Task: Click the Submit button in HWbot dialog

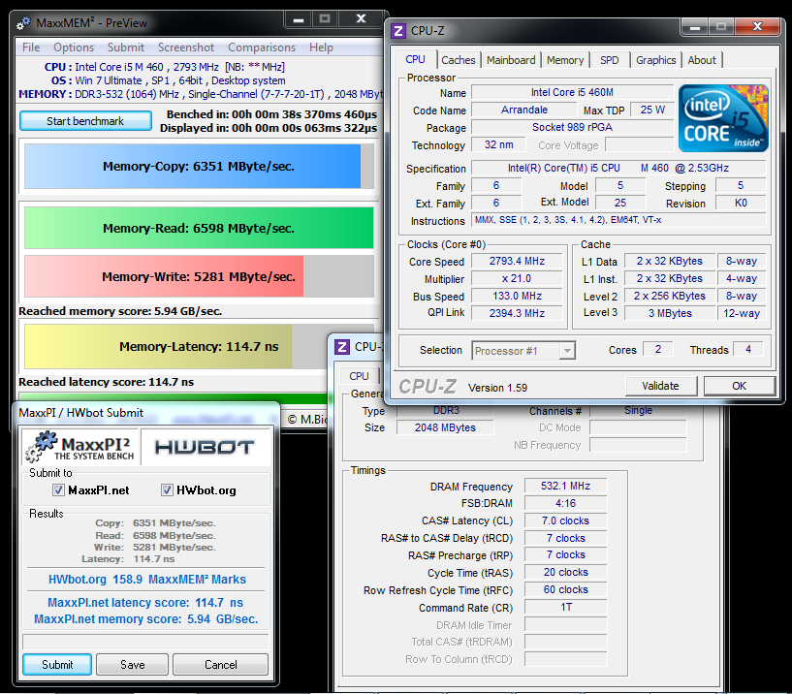Action: tap(57, 664)
